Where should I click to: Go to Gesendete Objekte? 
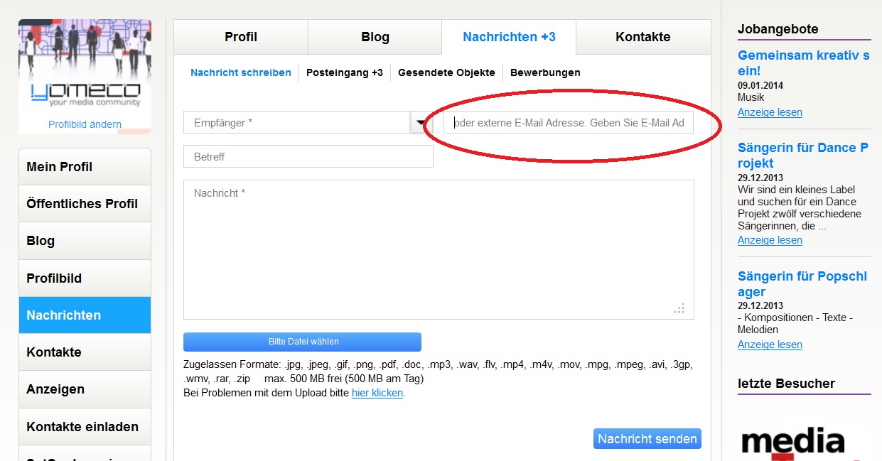(446, 72)
